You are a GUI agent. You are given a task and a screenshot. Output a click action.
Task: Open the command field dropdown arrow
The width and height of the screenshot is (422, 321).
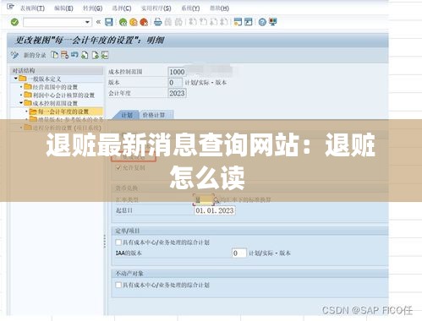(x=87, y=22)
